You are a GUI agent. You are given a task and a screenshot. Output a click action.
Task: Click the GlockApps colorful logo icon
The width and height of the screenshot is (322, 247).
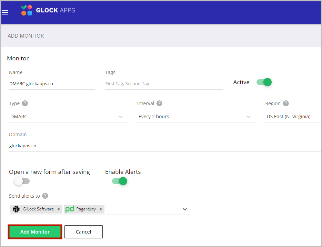click(27, 10)
